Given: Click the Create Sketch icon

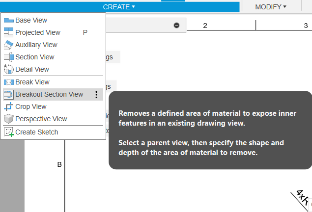Looking at the screenshot, I should 9,132.
